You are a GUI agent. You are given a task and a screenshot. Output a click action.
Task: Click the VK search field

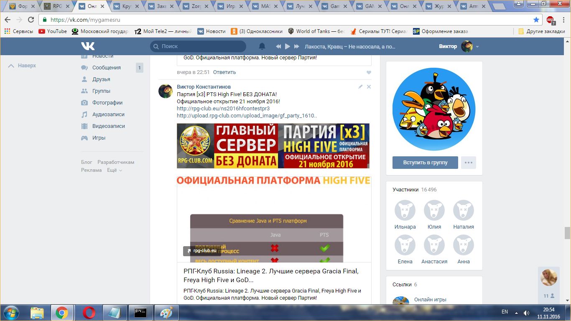(x=198, y=46)
